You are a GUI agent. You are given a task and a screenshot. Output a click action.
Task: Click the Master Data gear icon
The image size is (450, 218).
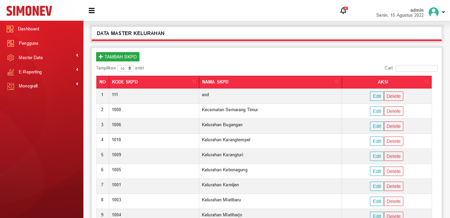pos(10,58)
